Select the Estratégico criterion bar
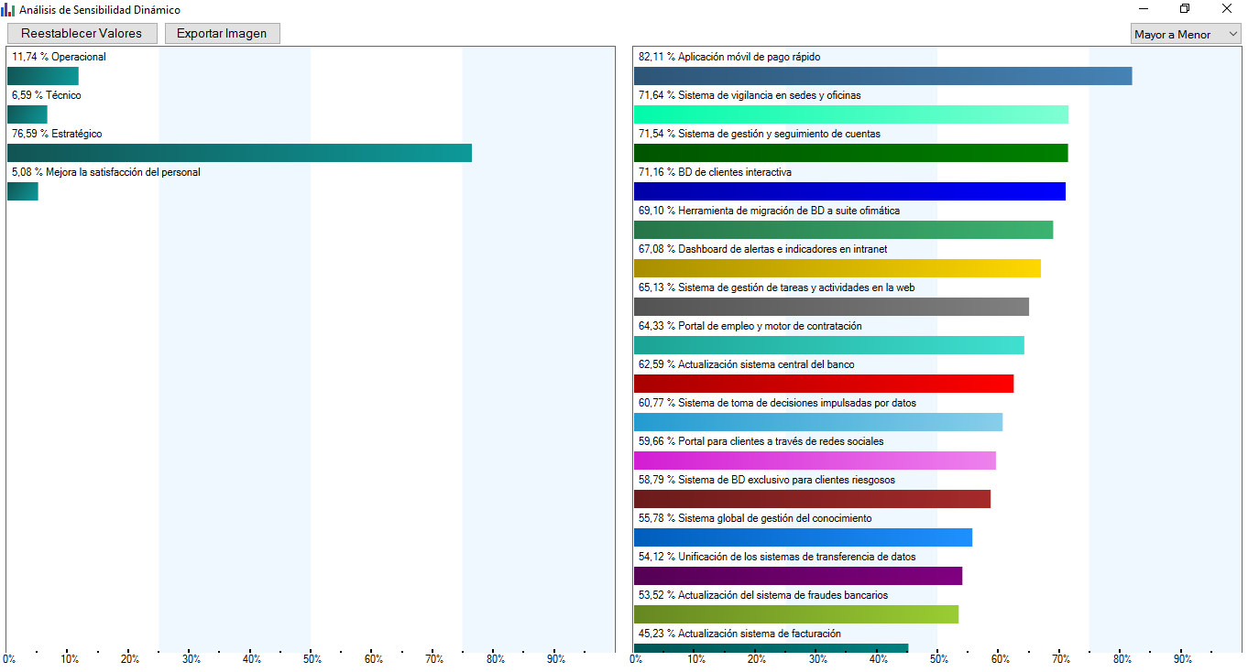The image size is (1248, 672). (x=239, y=153)
